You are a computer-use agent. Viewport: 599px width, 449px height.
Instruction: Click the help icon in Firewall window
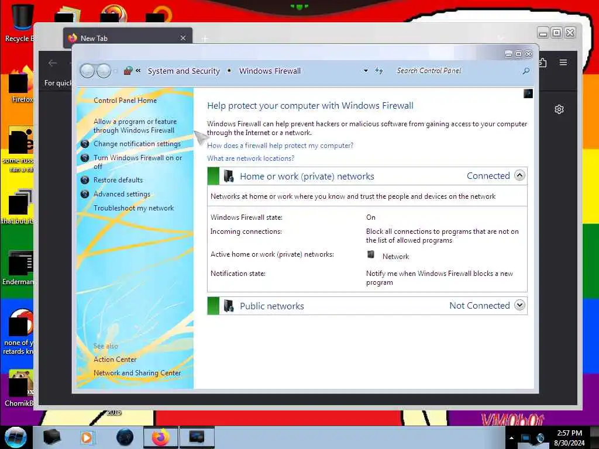pyautogui.click(x=528, y=94)
